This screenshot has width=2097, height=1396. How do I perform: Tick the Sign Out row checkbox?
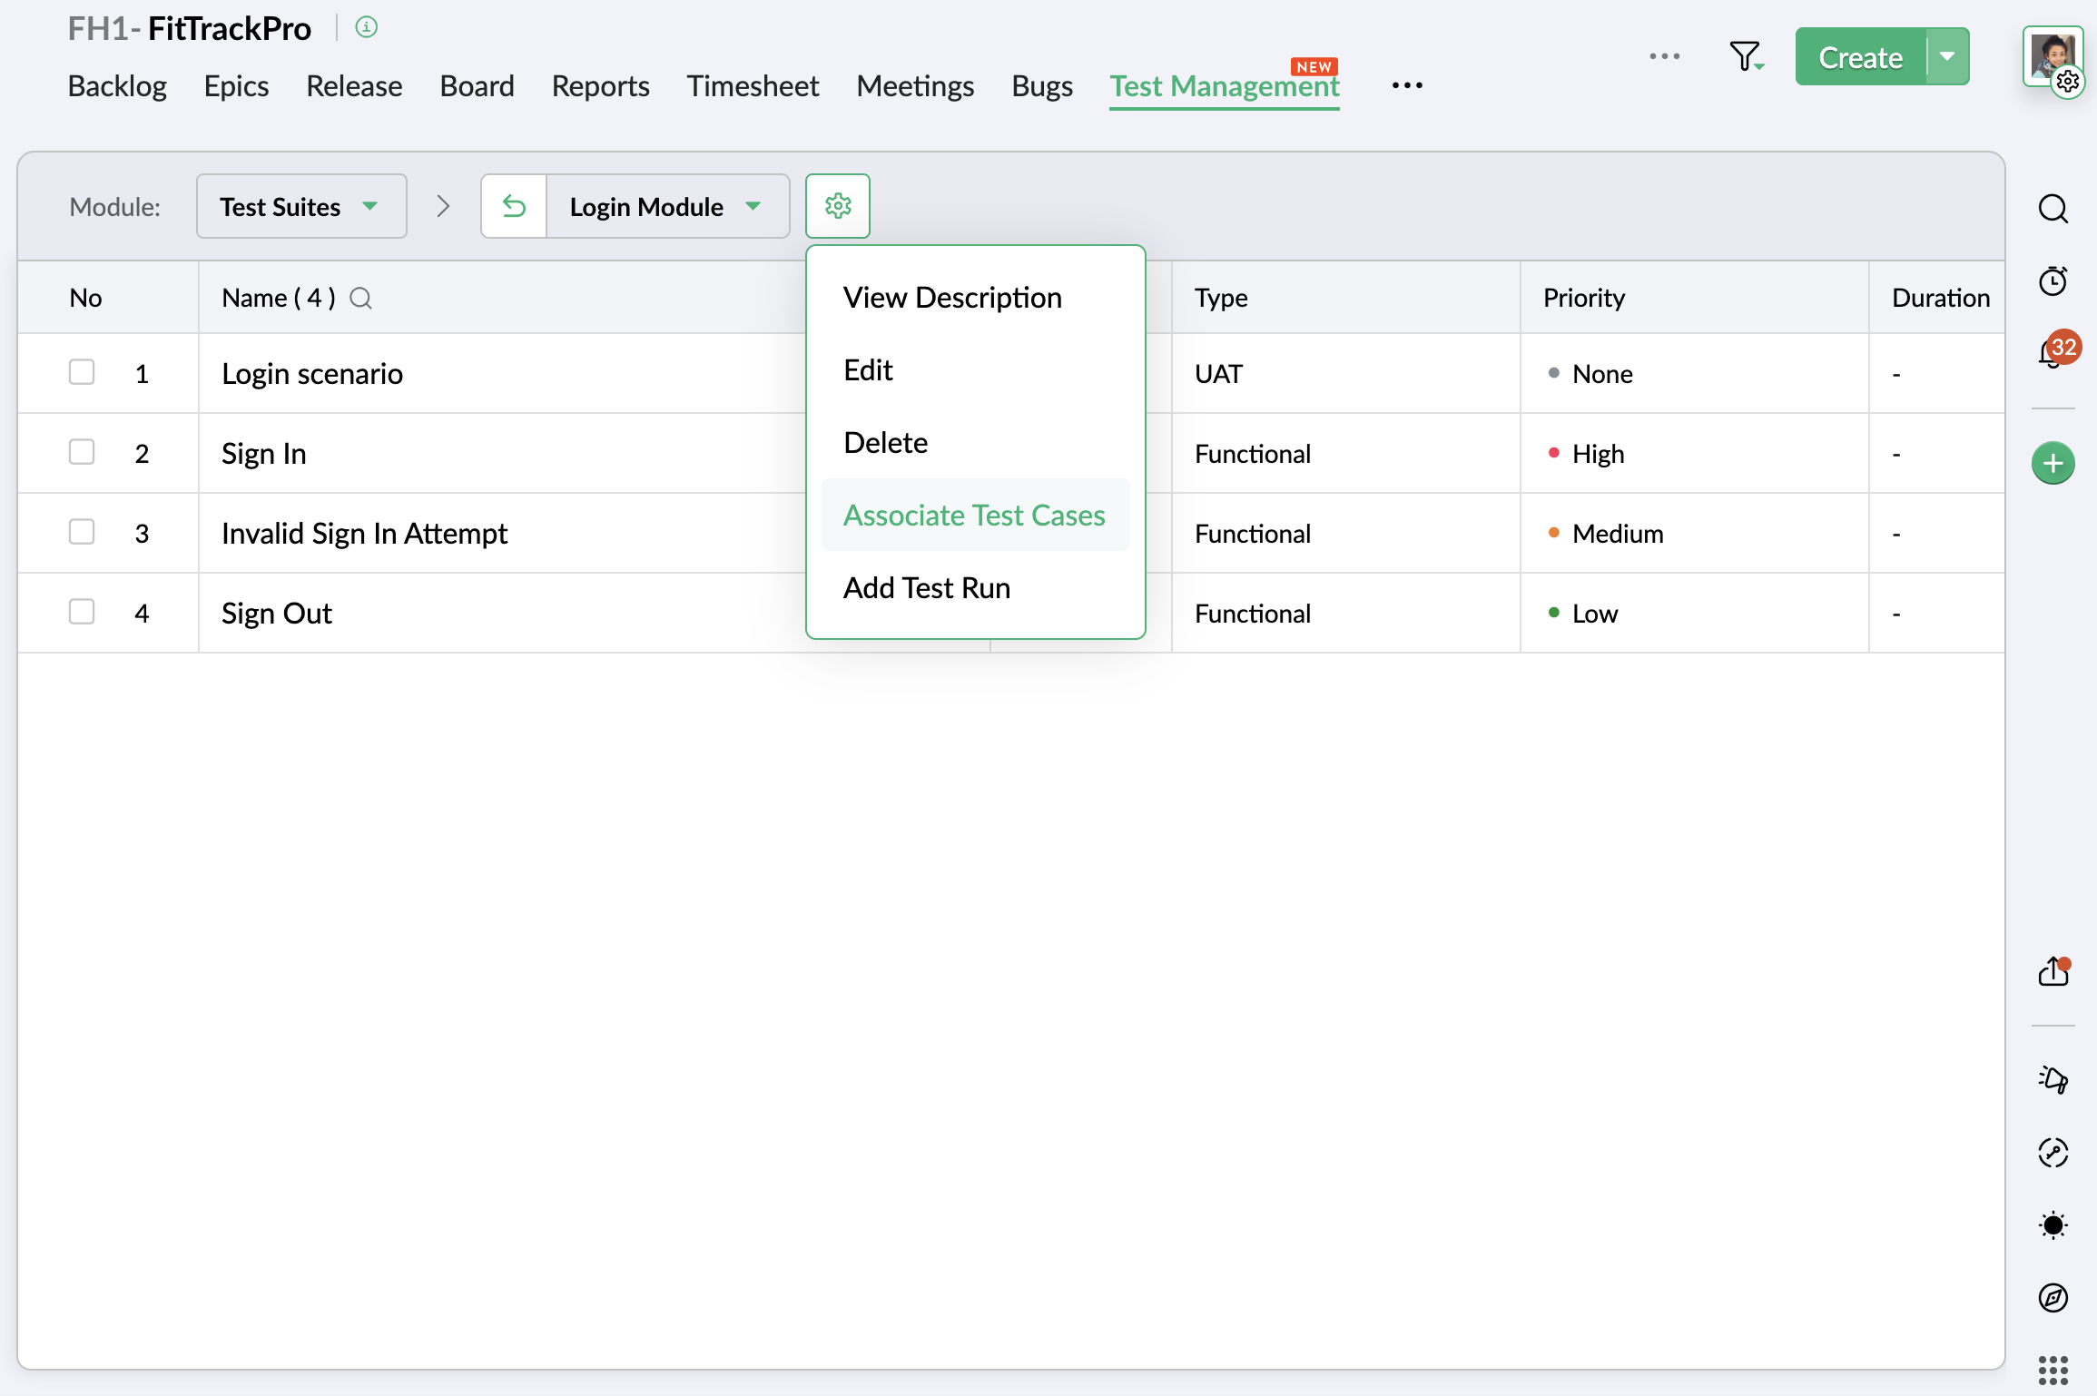82,612
